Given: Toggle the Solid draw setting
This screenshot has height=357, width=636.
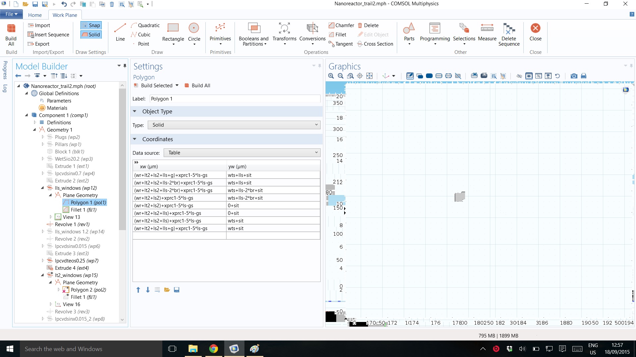Looking at the screenshot, I should coord(91,35).
